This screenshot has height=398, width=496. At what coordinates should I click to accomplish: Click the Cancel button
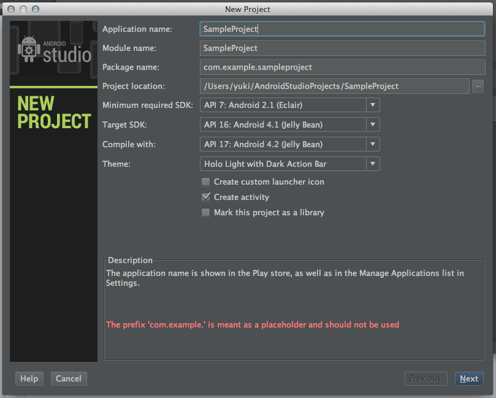pyautogui.click(x=69, y=378)
